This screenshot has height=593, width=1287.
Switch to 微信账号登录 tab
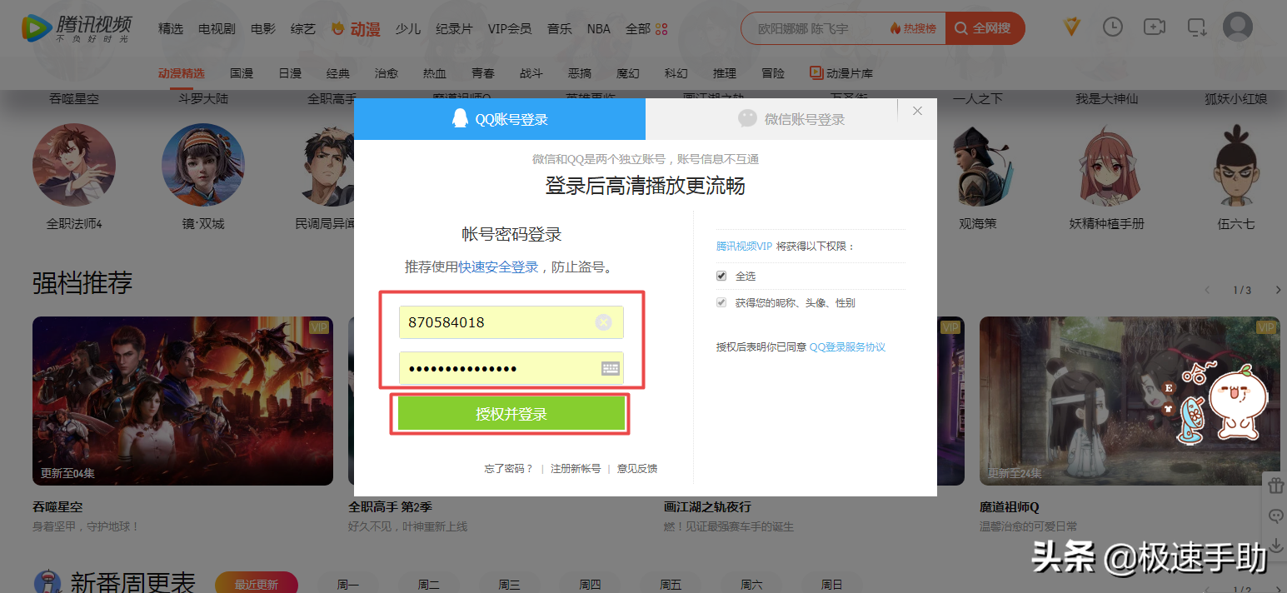(x=791, y=119)
